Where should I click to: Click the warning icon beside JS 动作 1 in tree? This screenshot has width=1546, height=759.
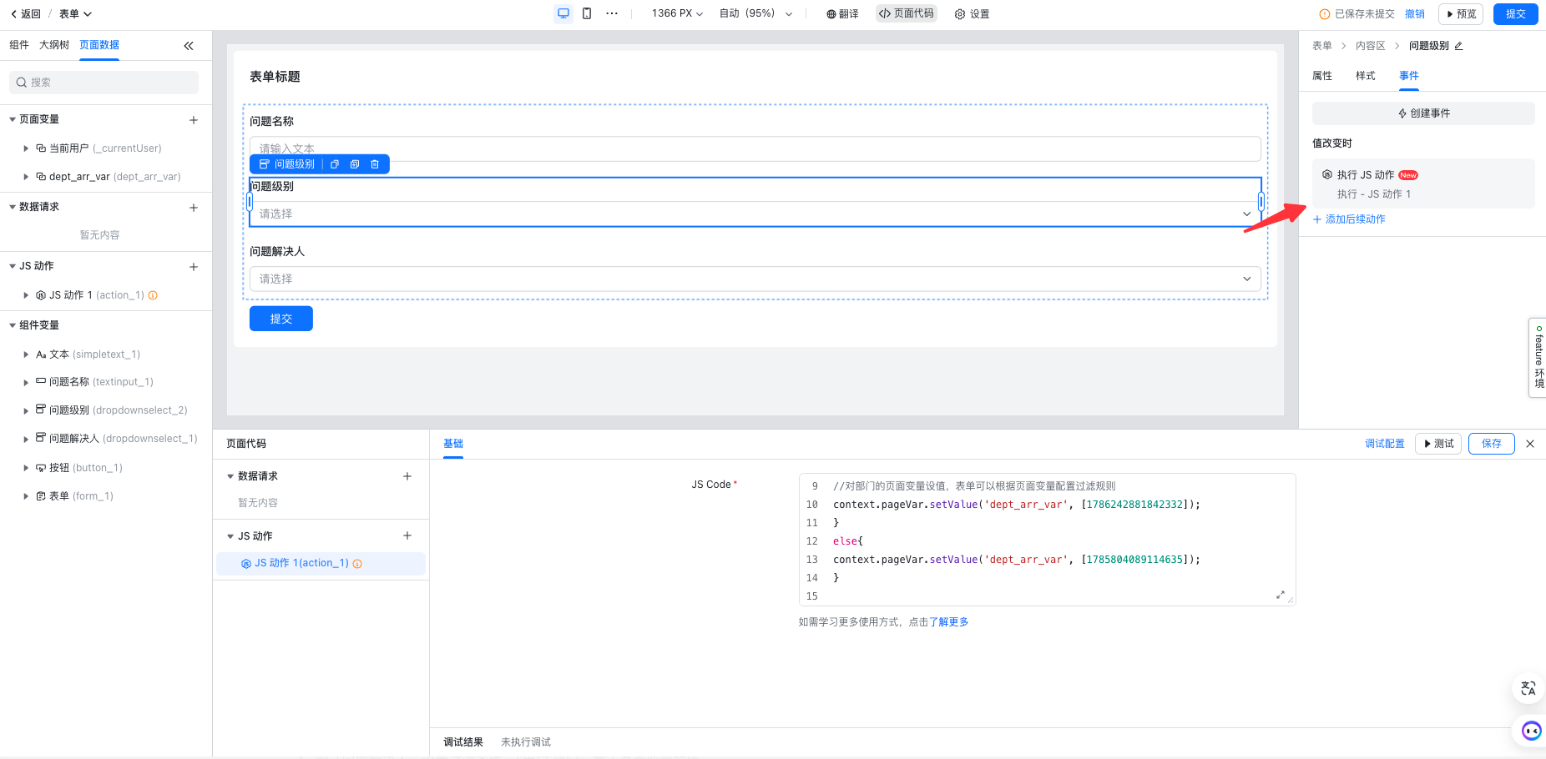[x=153, y=295]
